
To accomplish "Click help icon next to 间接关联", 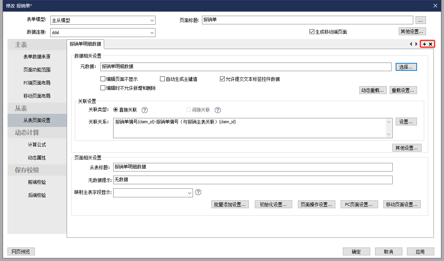I will (218, 110).
